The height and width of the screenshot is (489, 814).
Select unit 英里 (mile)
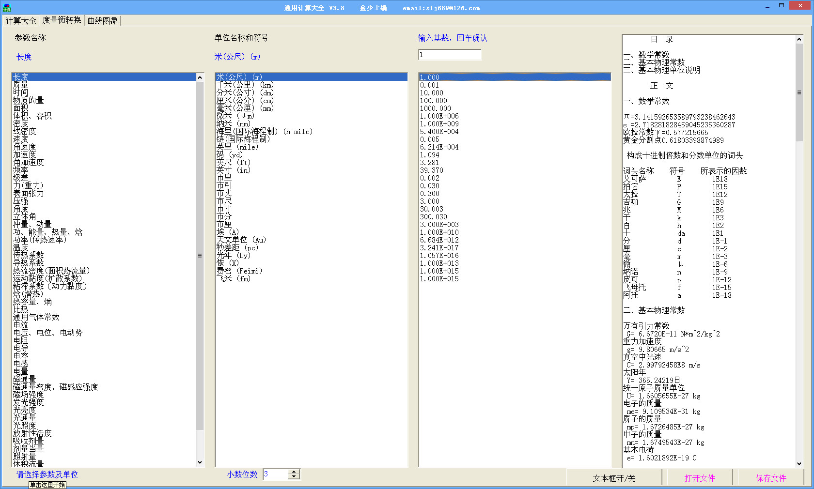click(312, 147)
